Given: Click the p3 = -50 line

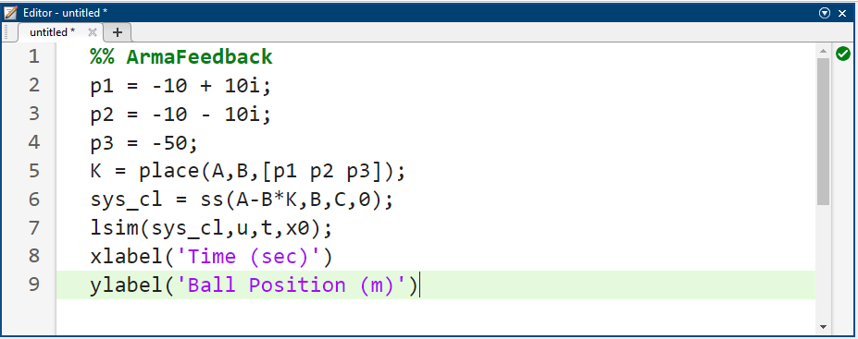Looking at the screenshot, I should click(143, 142).
